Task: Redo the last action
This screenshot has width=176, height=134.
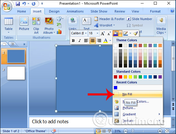Action: [33, 4]
